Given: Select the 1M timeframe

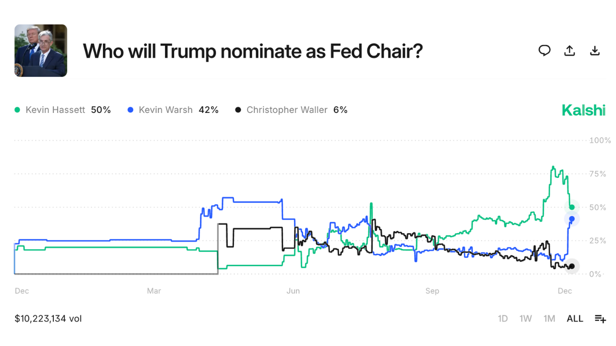Looking at the screenshot, I should tap(549, 318).
